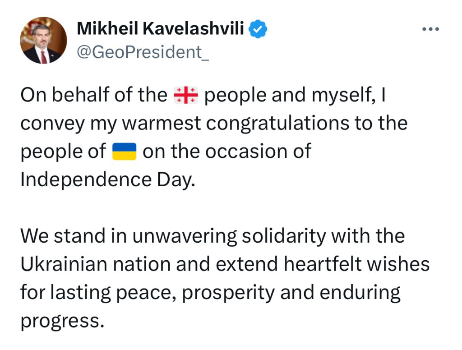Viewport: 462px width, 350px height.
Task: Click the Georgian flag emoji
Action: (185, 96)
